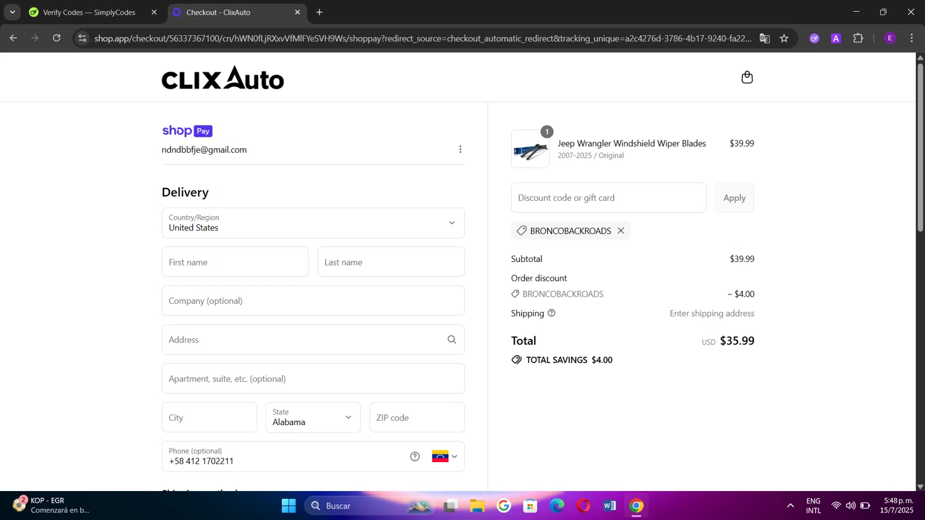The width and height of the screenshot is (925, 520).
Task: Open the purple circular extension icon
Action: (815, 38)
